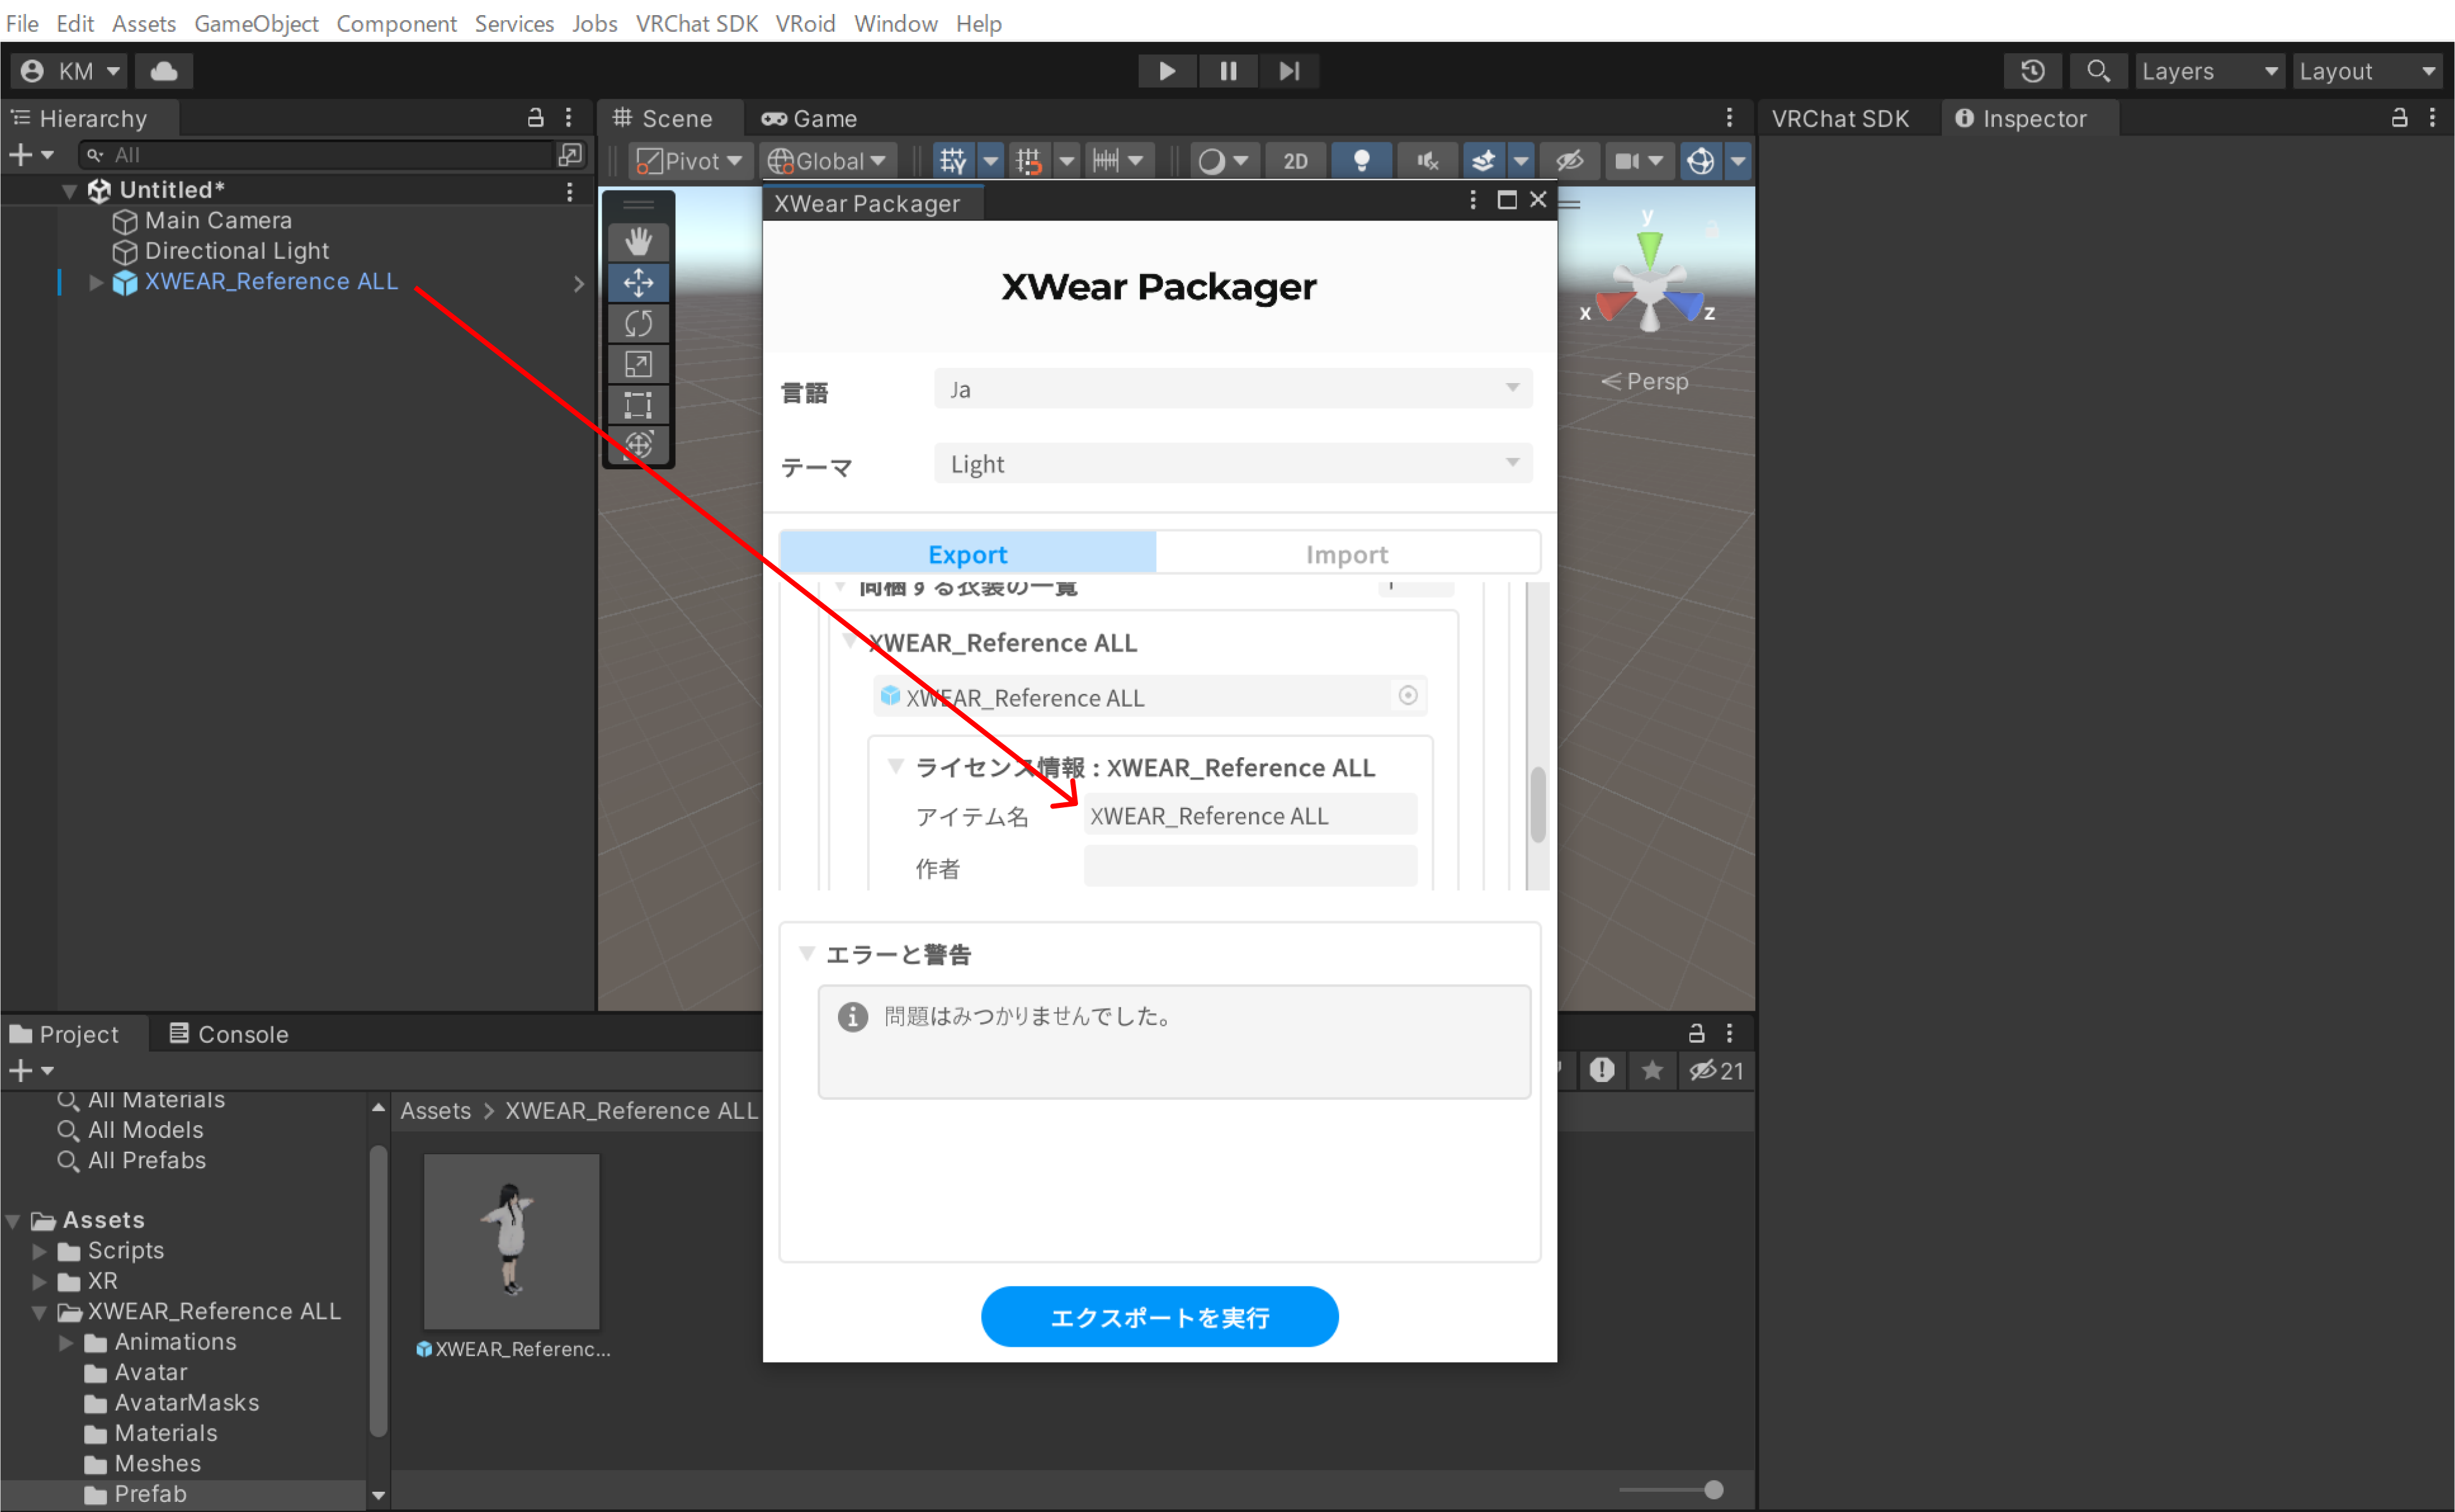Open Hierarchy panel kebab menu
2455x1512 pixels.
[x=568, y=118]
